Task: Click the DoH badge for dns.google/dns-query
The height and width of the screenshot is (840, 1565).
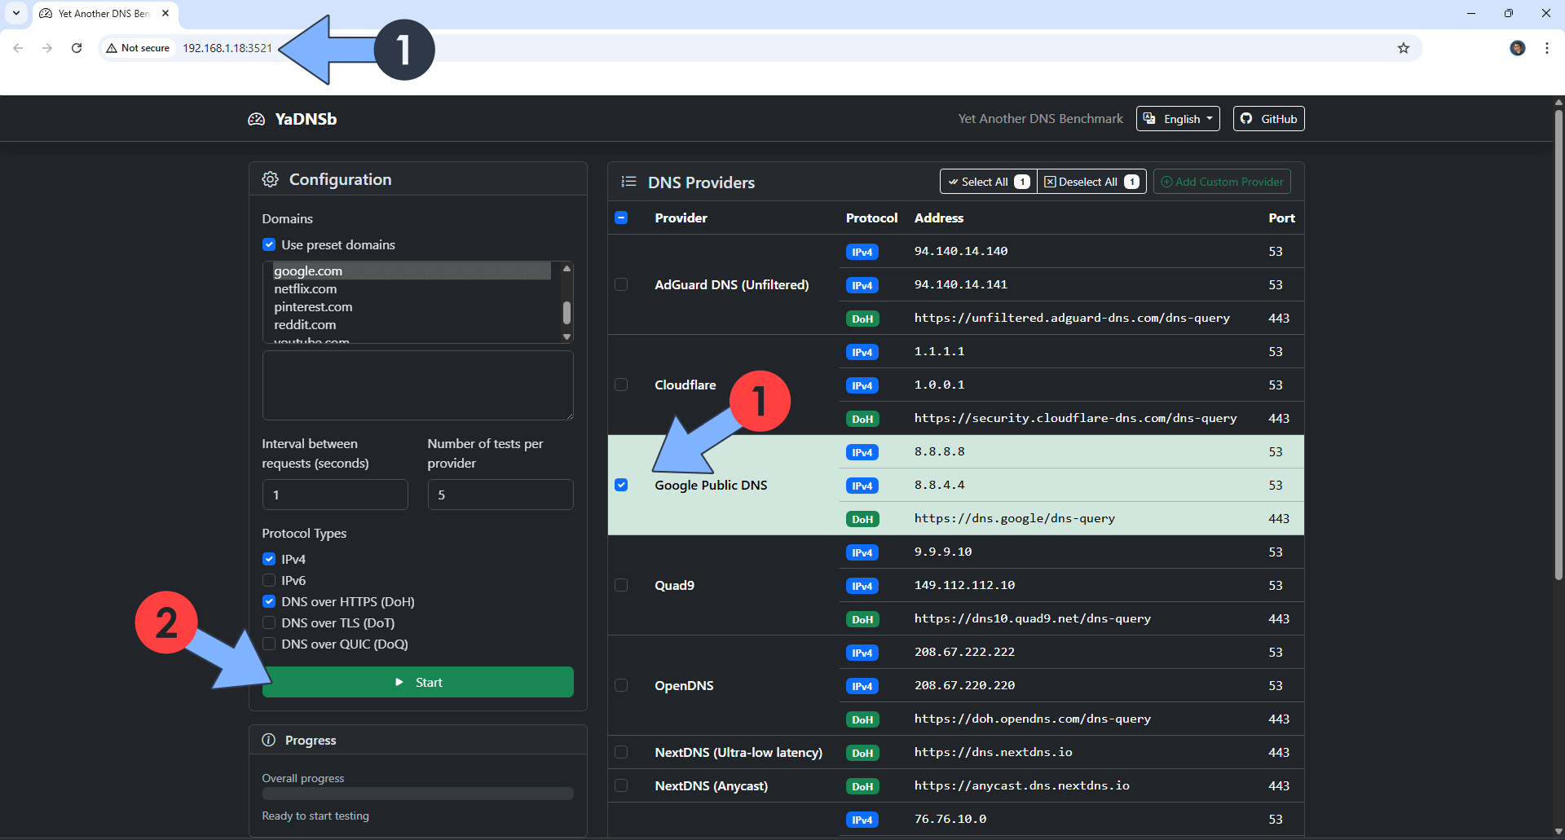Action: tap(862, 519)
